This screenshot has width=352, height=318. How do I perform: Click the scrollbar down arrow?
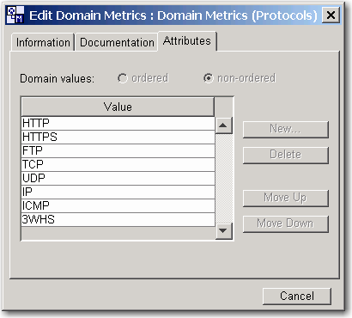223,230
